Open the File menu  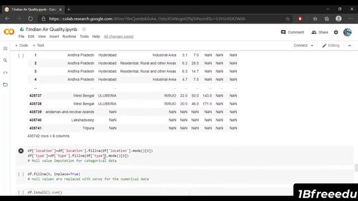pyautogui.click(x=21, y=36)
